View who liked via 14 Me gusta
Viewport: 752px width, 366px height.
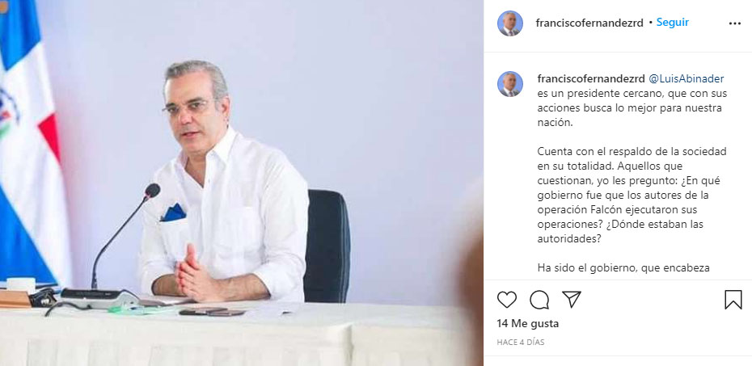tap(527, 323)
